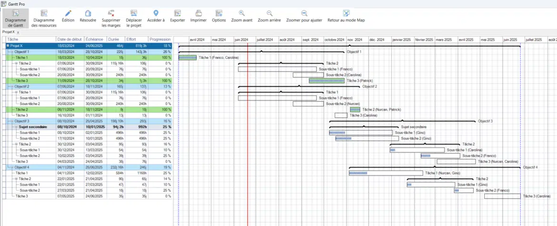Close the Projet X tab
557x226 pixels.
[18, 32]
